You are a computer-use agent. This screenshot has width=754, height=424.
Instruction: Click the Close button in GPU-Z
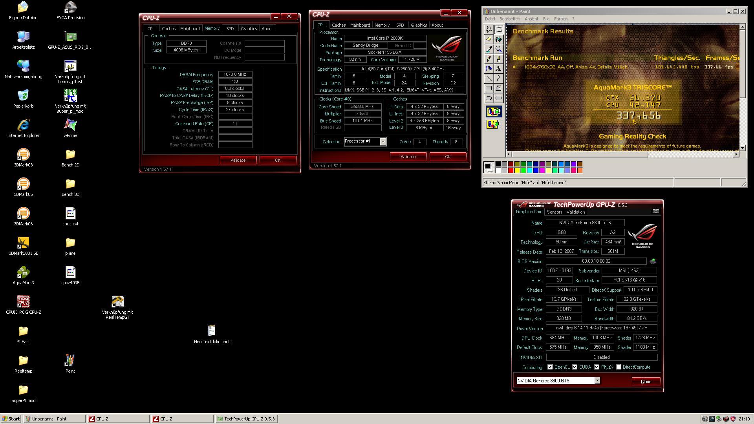click(x=646, y=382)
